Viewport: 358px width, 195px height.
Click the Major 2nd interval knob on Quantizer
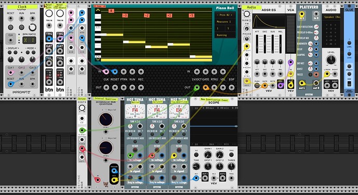click(x=106, y=147)
